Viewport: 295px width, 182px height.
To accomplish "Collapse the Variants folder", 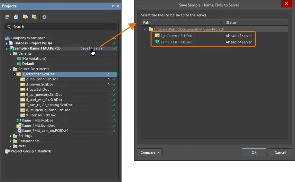I will (x=11, y=54).
